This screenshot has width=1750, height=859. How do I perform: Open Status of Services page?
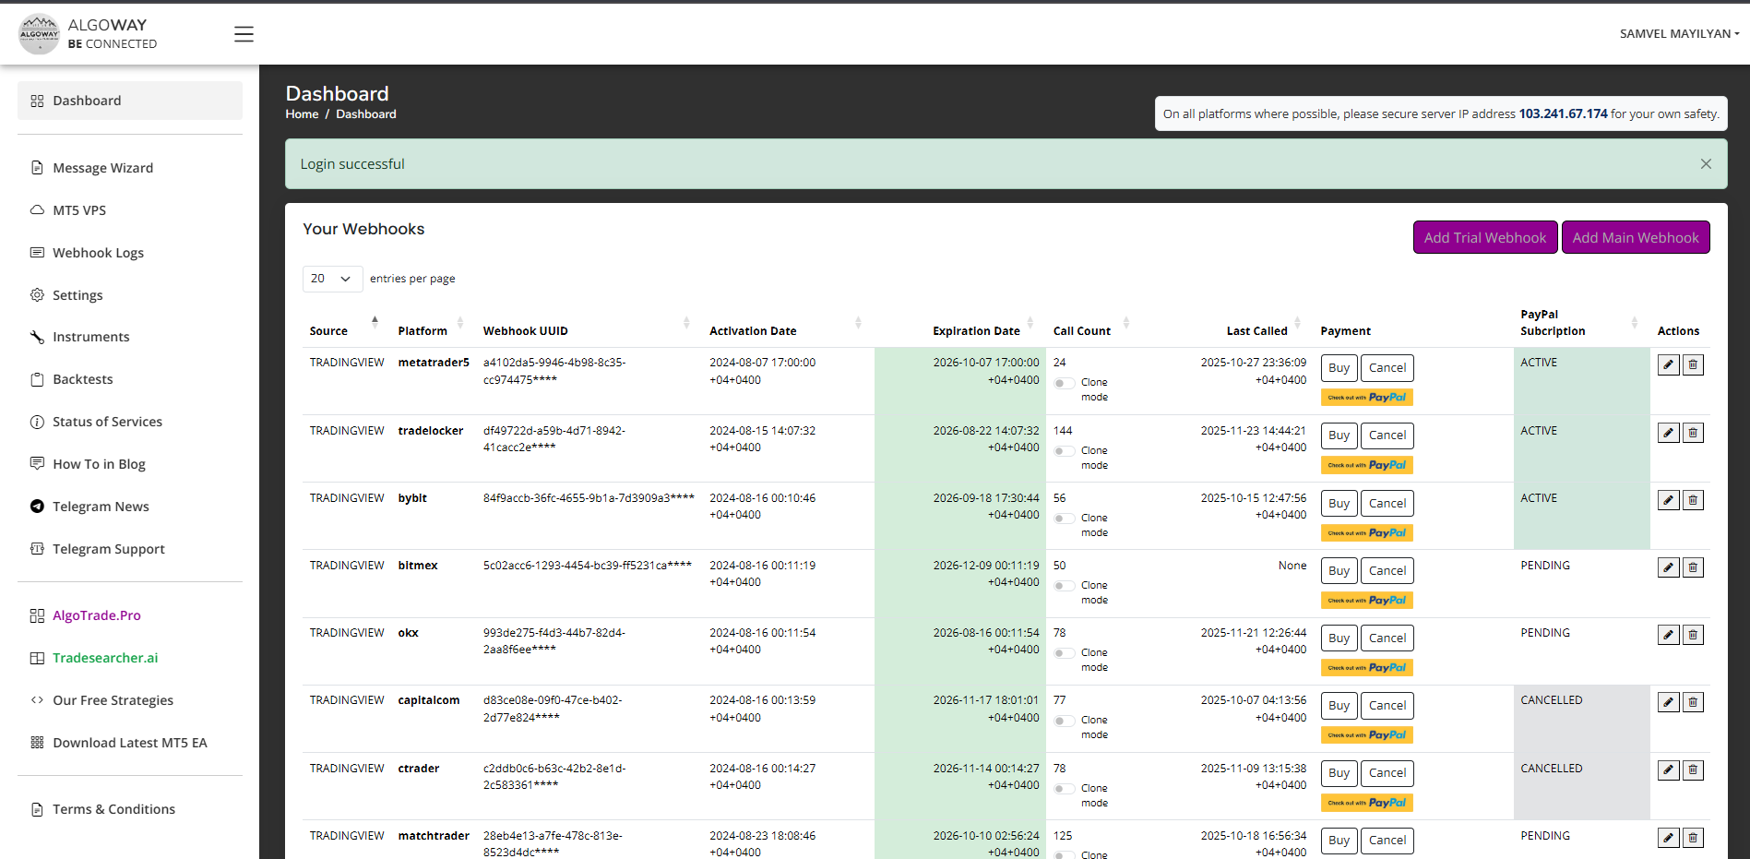[x=130, y=422]
